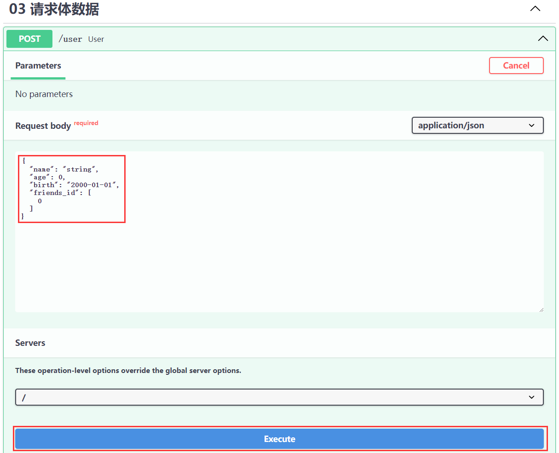Click the Servers heading
559x453 pixels.
click(x=30, y=343)
